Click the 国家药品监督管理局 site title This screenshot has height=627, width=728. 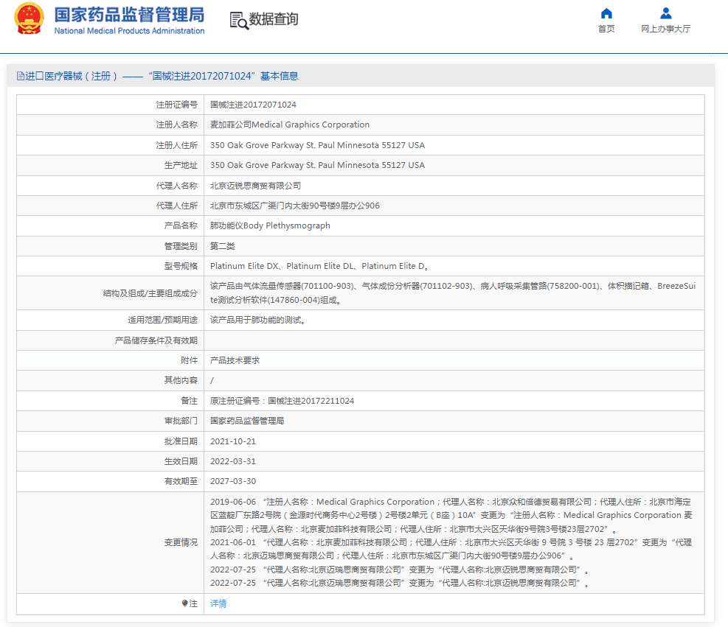pyautogui.click(x=129, y=15)
